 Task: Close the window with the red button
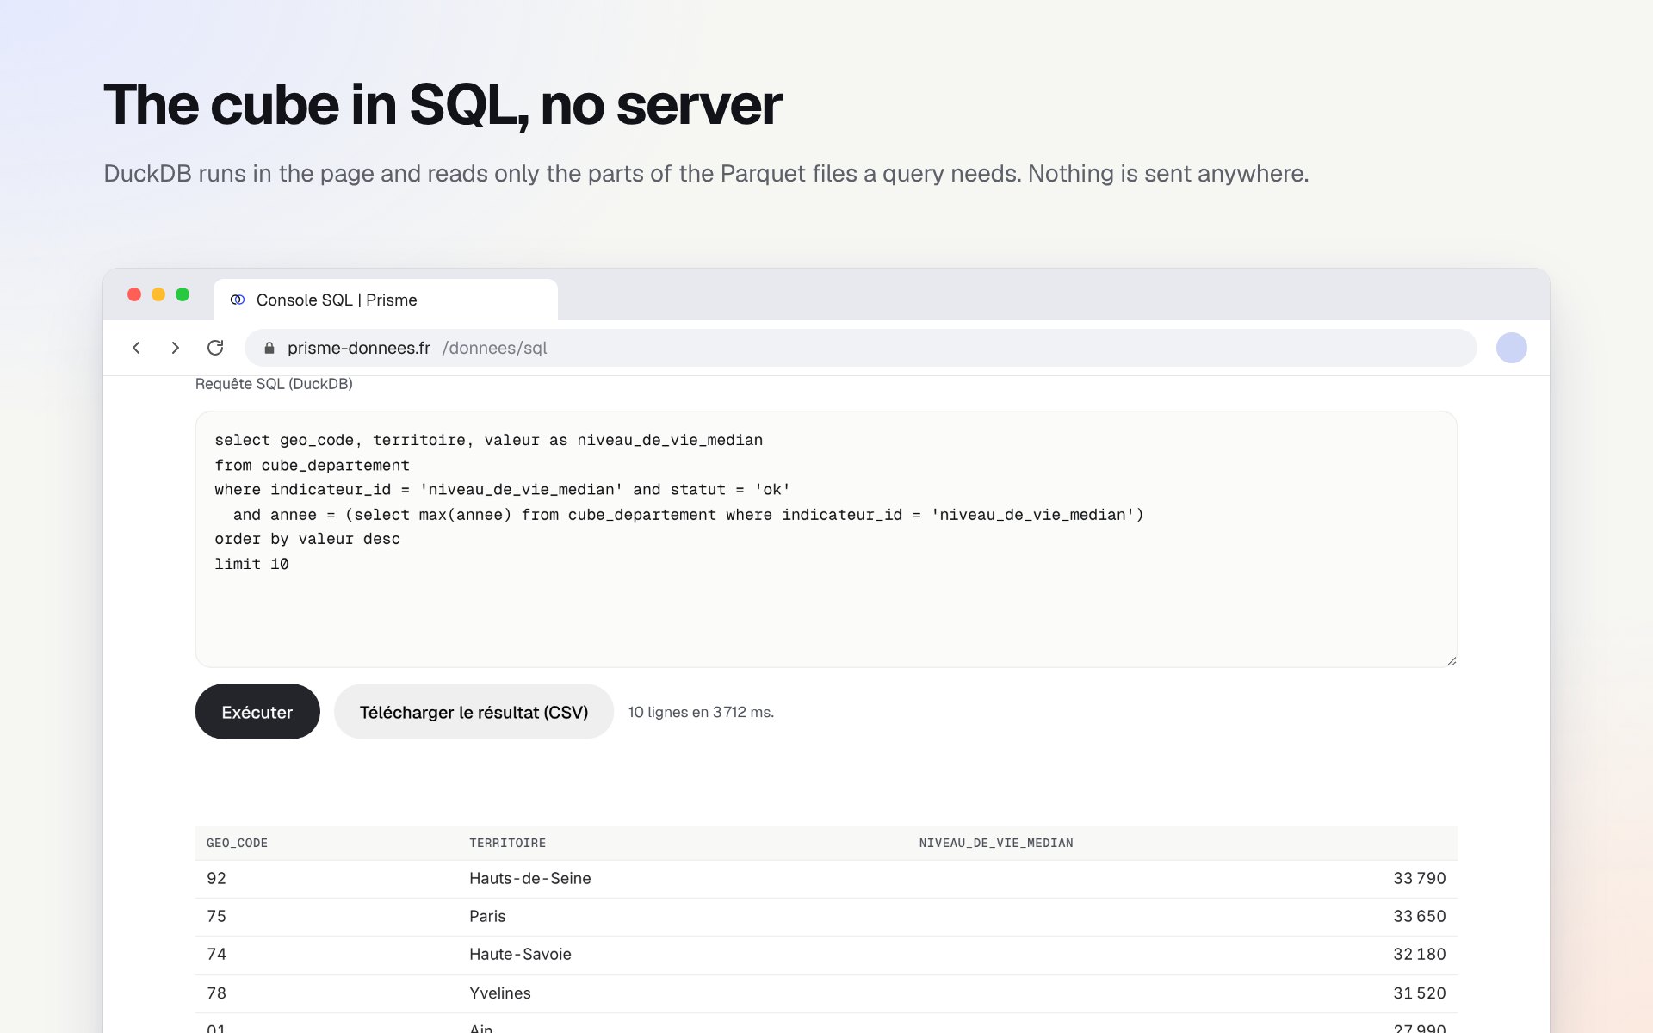(134, 294)
